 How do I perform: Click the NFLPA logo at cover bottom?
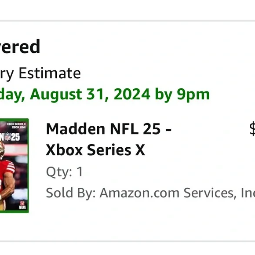[x=22, y=205]
